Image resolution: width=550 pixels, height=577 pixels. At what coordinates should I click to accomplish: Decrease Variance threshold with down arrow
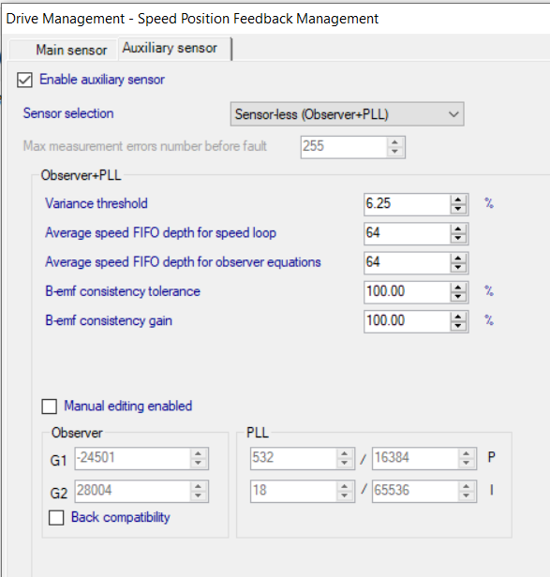click(458, 209)
